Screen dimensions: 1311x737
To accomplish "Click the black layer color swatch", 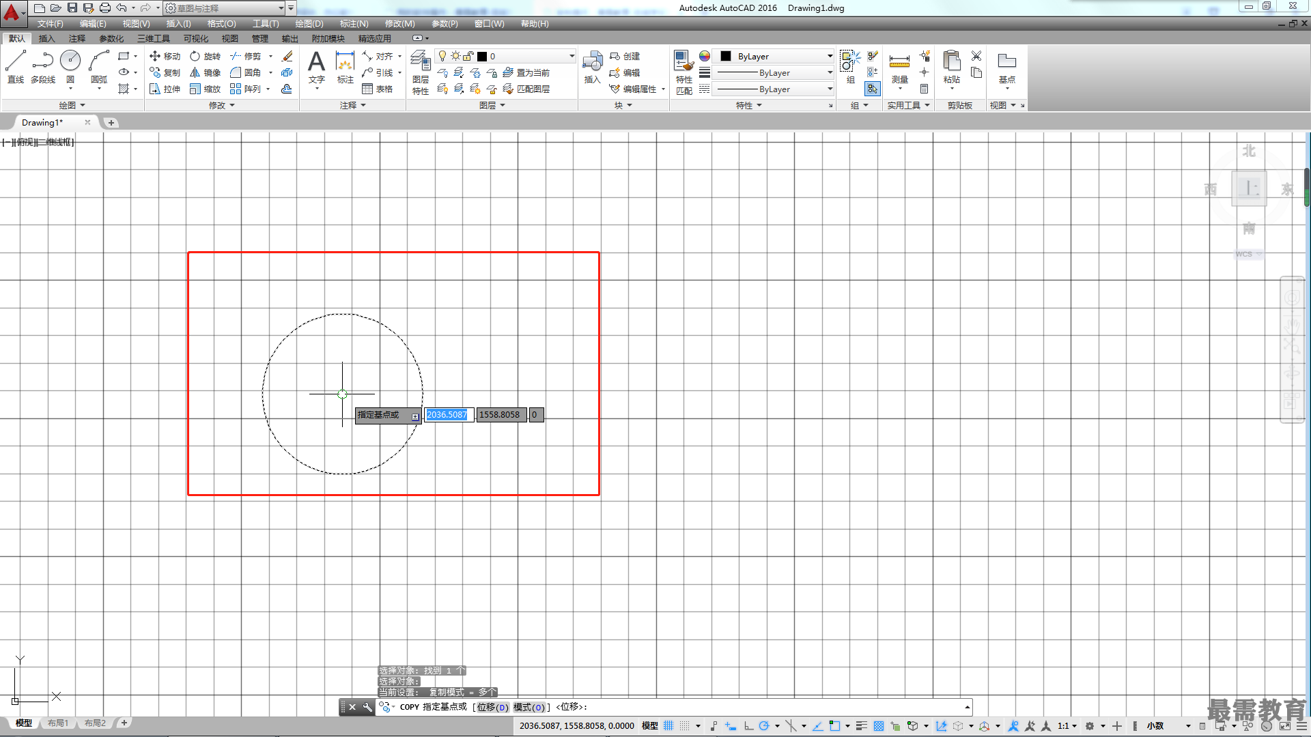I will [x=482, y=56].
